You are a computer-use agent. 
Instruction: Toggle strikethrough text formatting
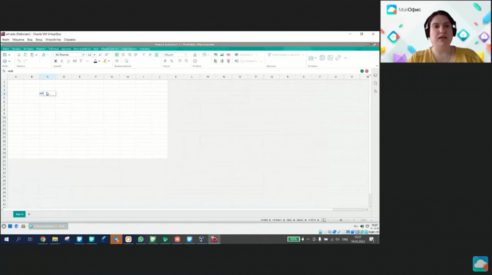81,61
